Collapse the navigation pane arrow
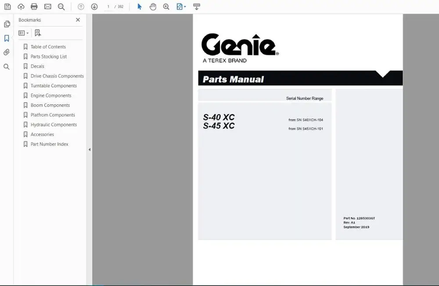 pyautogui.click(x=90, y=150)
